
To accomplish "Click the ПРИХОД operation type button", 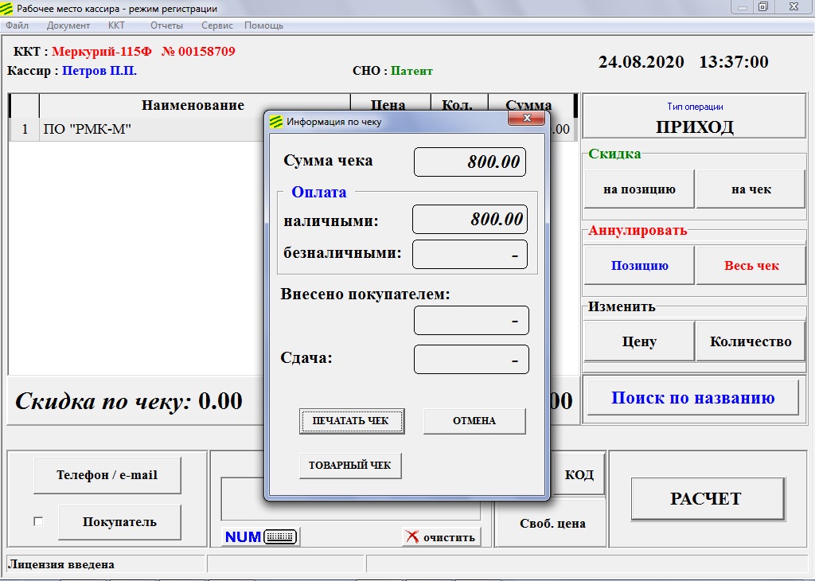I will click(694, 117).
